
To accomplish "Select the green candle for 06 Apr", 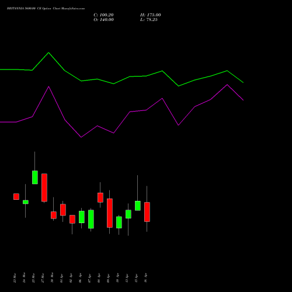I will click(x=82, y=217).
